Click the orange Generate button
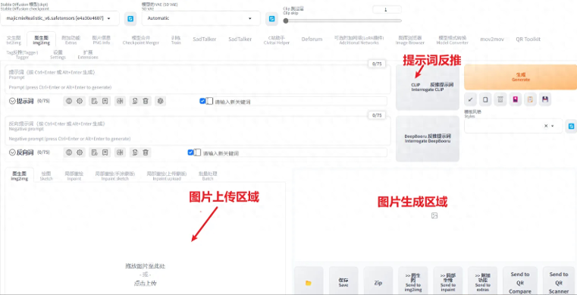Screen dimensions: 577x295 520,77
